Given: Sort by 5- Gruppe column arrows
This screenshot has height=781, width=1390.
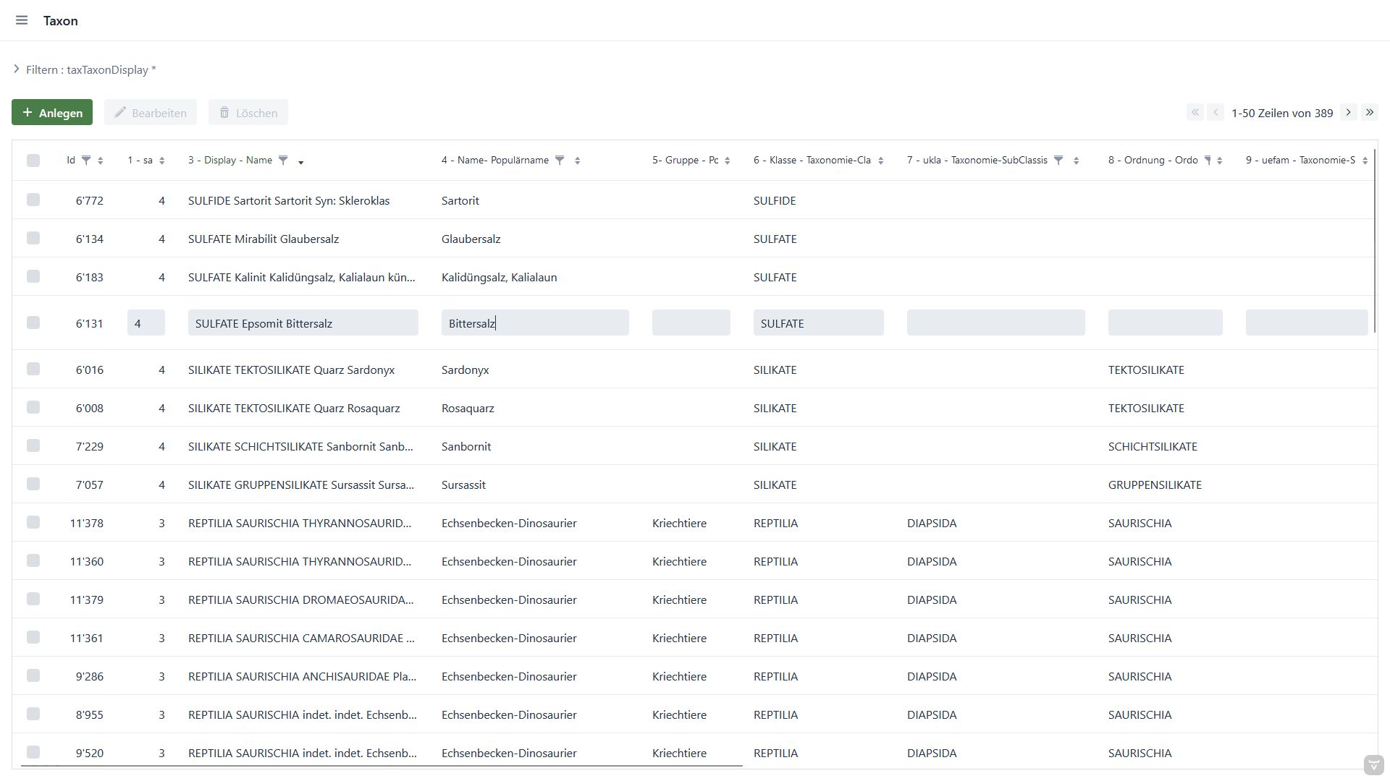Looking at the screenshot, I should click(727, 161).
